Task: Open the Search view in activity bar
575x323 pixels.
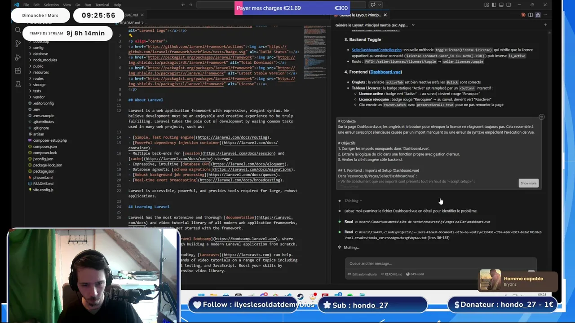Action: tap(18, 30)
